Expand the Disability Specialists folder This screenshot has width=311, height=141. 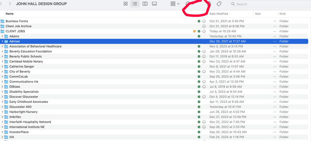click(2, 92)
